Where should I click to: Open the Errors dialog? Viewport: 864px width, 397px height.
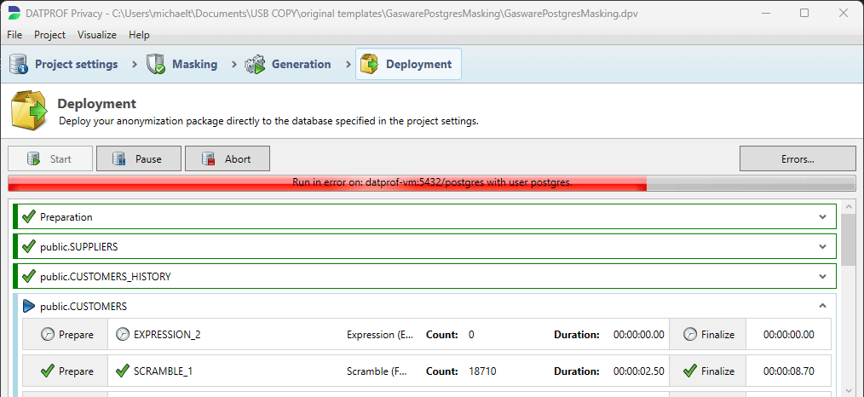797,158
